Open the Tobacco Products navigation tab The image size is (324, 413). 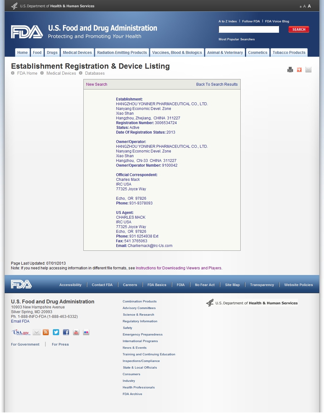tap(289, 53)
